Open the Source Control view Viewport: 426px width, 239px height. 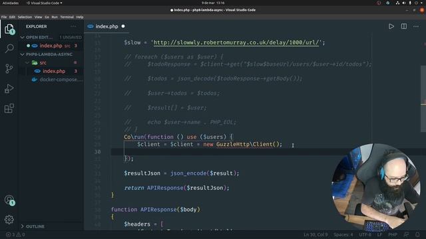pyautogui.click(x=9, y=68)
